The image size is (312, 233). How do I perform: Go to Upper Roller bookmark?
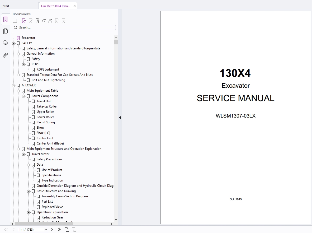coord(45,112)
